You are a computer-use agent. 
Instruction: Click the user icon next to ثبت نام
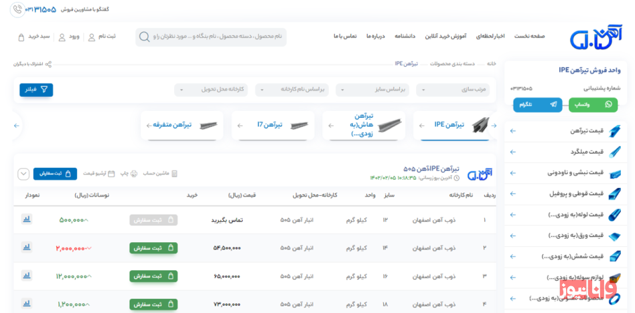92,37
